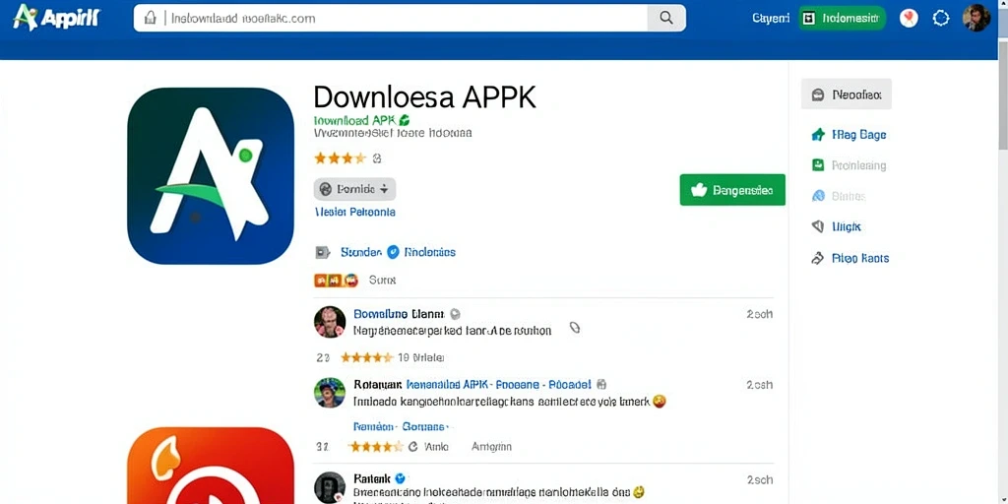Open the Master Pekeonia link

(354, 212)
